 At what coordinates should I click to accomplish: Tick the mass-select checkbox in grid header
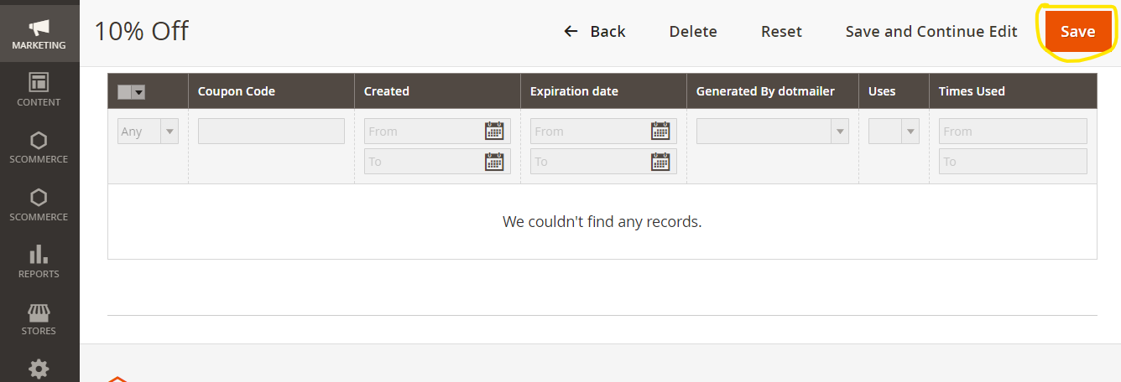[x=125, y=92]
